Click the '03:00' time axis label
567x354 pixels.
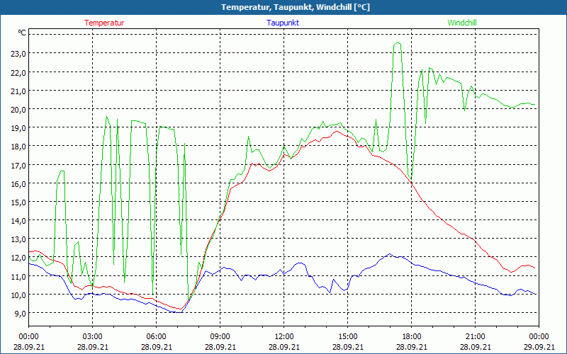[x=93, y=337]
